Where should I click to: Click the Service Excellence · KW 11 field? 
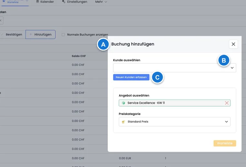click(174, 103)
